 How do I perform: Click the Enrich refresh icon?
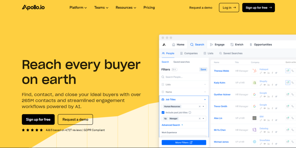(x=232, y=45)
